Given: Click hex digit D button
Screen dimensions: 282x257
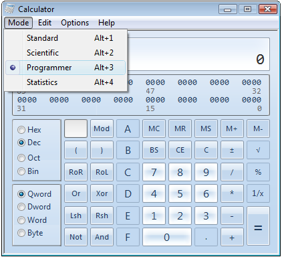Looking at the screenshot, I should (x=128, y=193).
